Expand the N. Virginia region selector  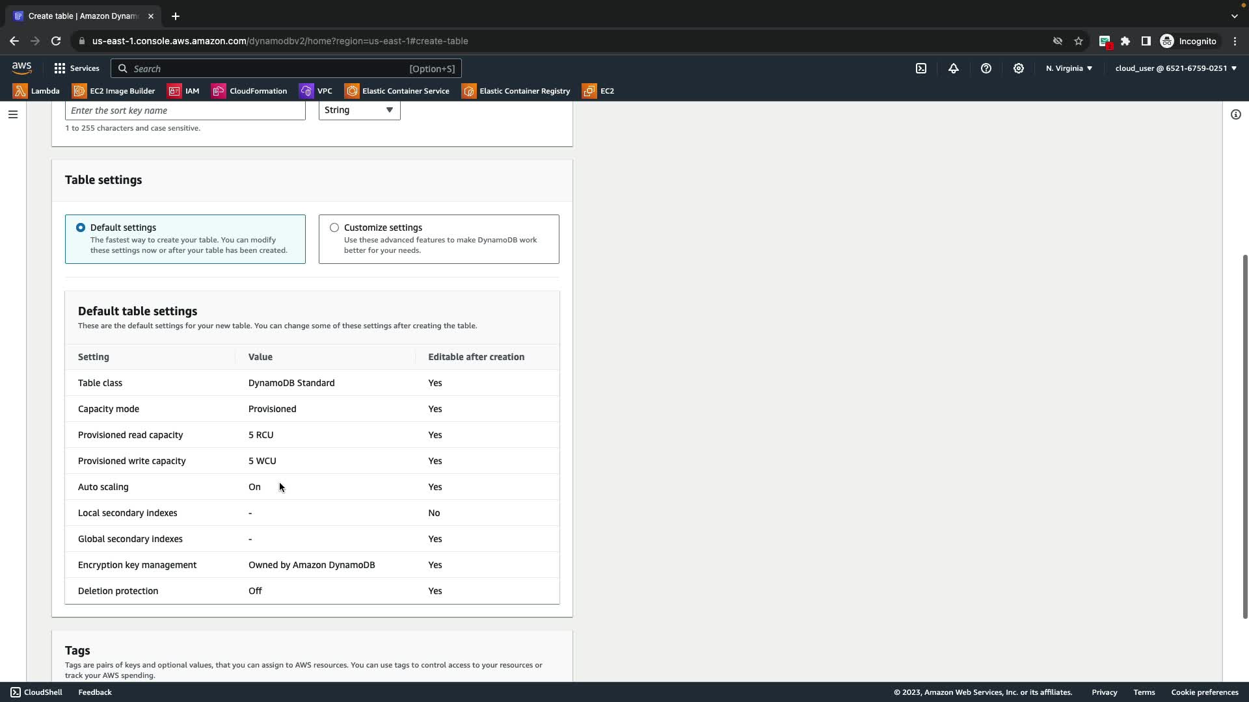click(x=1069, y=68)
